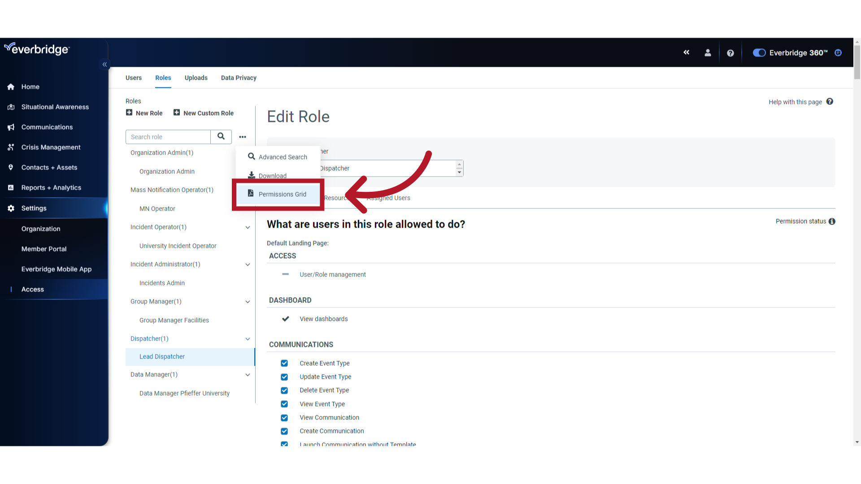The height and width of the screenshot is (484, 861).
Task: Click the user profile icon in header
Action: click(x=708, y=52)
